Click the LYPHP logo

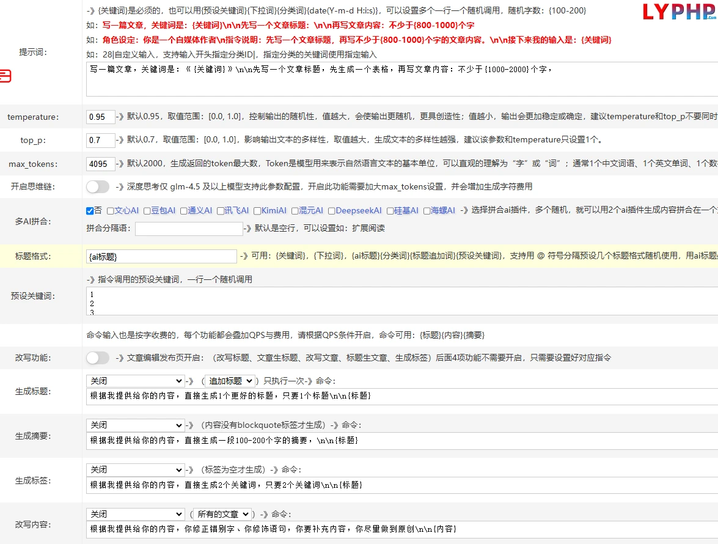680,12
